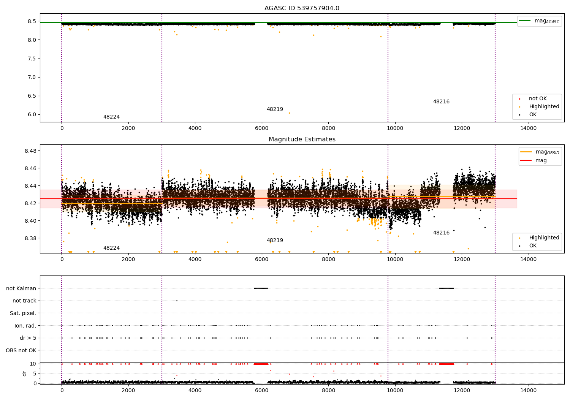Click the 8.48 y-axis tick label
The height and width of the screenshot is (399, 570).
(31, 151)
